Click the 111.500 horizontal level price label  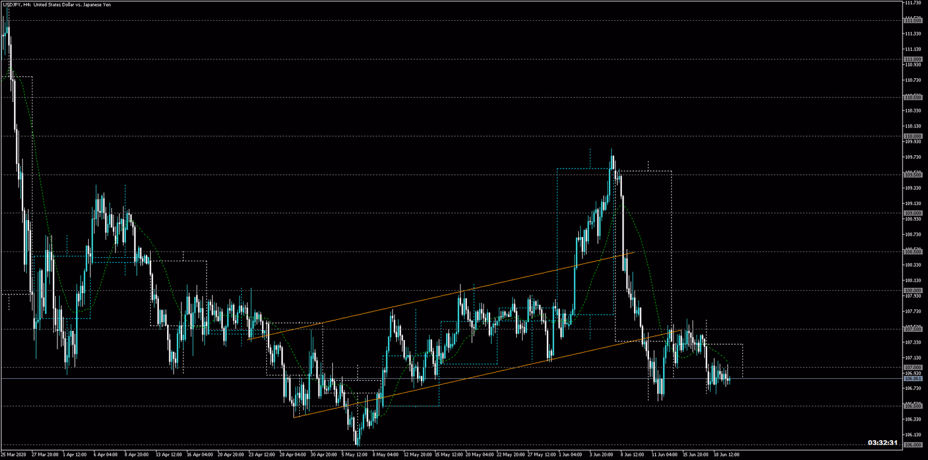[912, 21]
